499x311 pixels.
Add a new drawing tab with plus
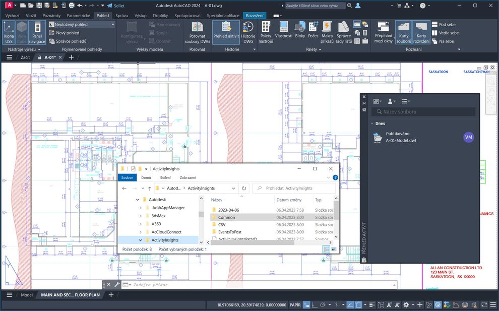pos(71,57)
